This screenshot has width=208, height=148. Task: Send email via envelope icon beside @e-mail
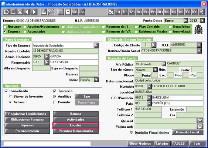pyautogui.click(x=200, y=121)
